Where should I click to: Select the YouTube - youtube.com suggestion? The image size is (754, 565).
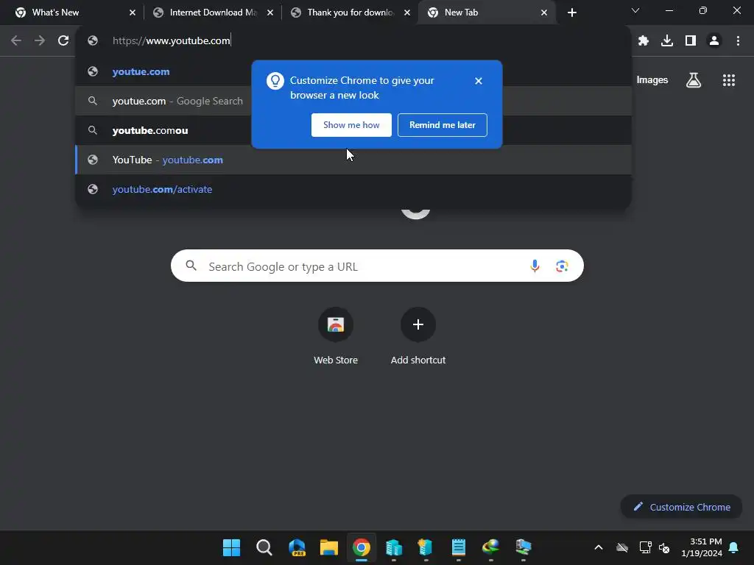tap(353, 160)
